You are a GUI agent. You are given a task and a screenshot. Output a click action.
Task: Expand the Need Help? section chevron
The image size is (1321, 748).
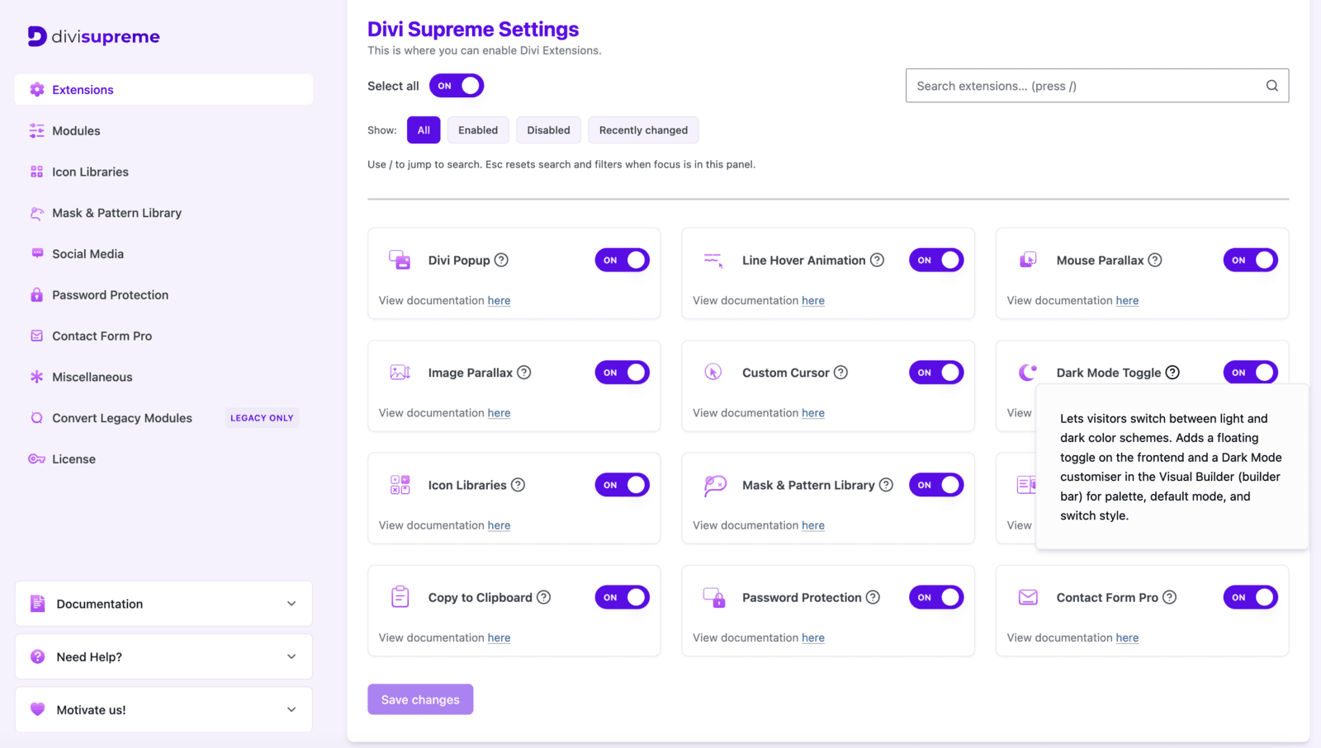pos(291,656)
